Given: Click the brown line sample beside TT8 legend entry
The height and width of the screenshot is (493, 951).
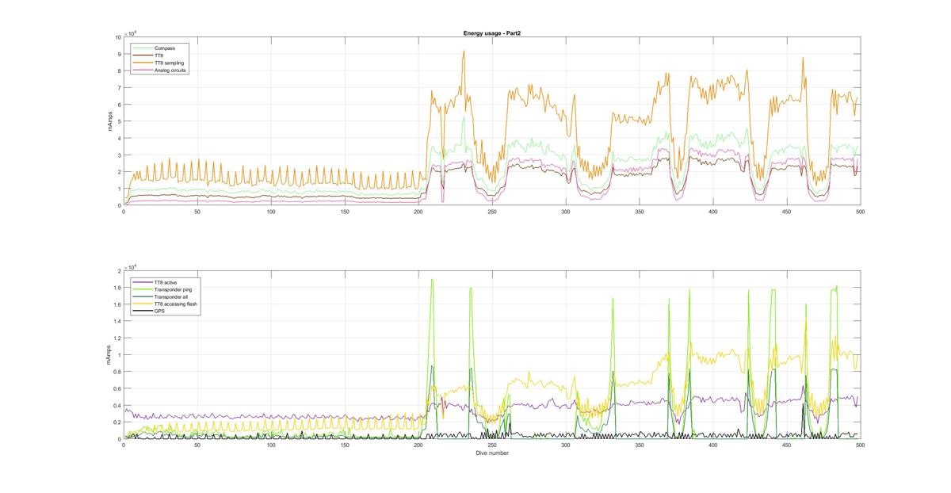Looking at the screenshot, I should click(143, 55).
